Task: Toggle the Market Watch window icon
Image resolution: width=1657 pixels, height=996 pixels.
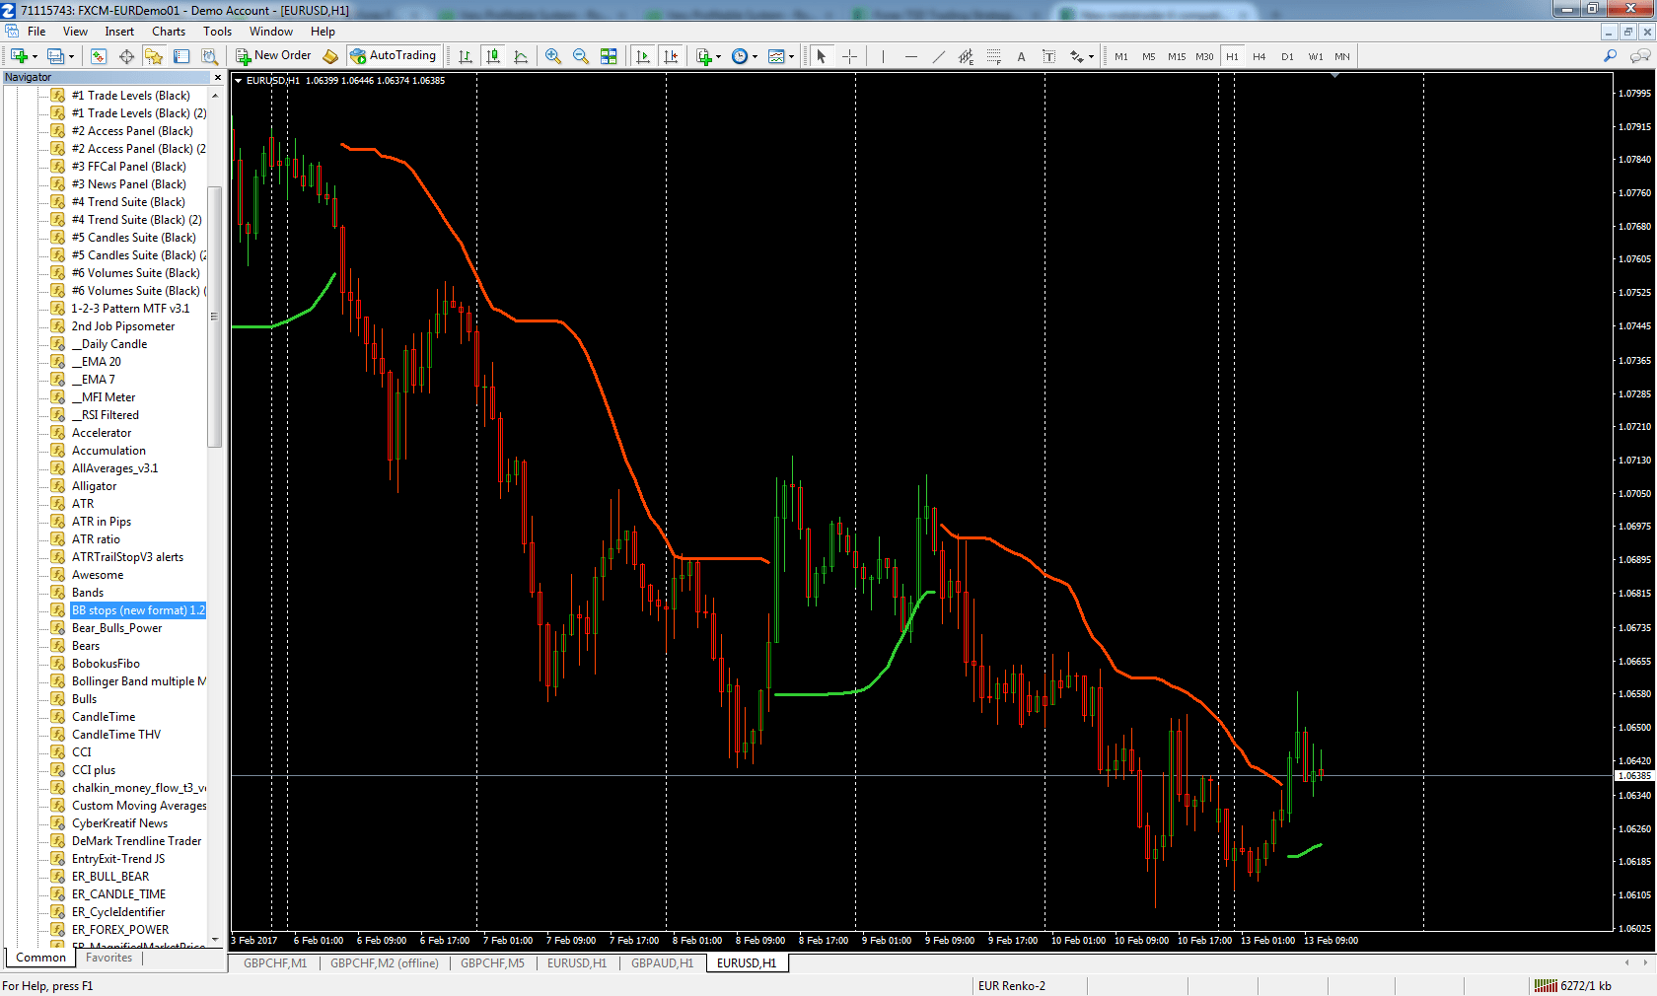Action: 99,56
